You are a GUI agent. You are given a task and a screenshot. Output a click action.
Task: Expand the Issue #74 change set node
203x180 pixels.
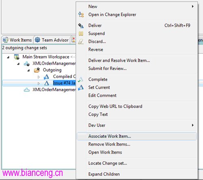pos(39,83)
